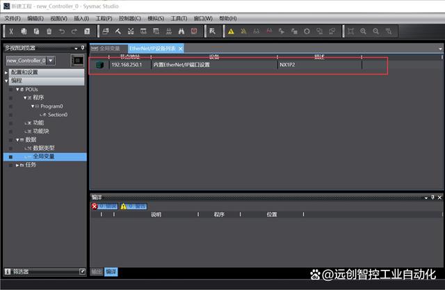Open the 控制器(C) menu
Image resolution: width=445 pixels, height=290 pixels.
130,19
